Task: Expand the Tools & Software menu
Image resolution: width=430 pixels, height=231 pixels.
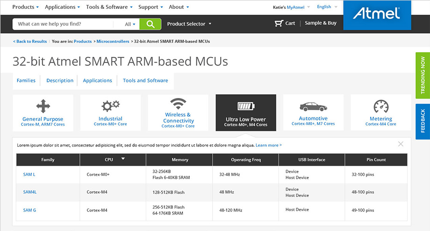Action: [x=109, y=7]
